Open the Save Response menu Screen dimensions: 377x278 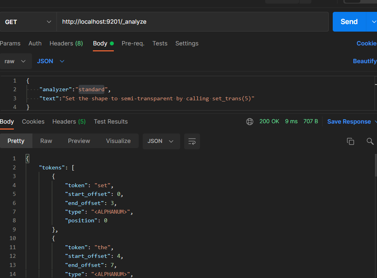pos(352,122)
